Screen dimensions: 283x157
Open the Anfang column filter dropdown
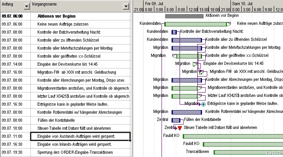coord(26,6)
